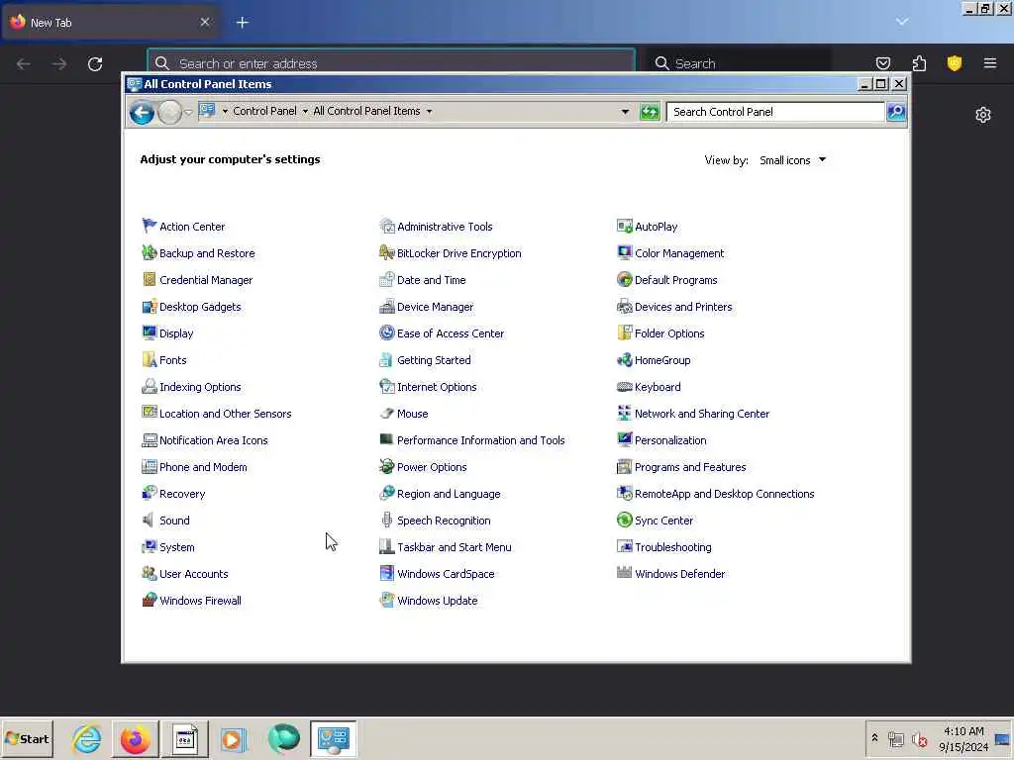1014x760 pixels.
Task: Open recent pages arrow beside forward button
Action: pos(188,113)
